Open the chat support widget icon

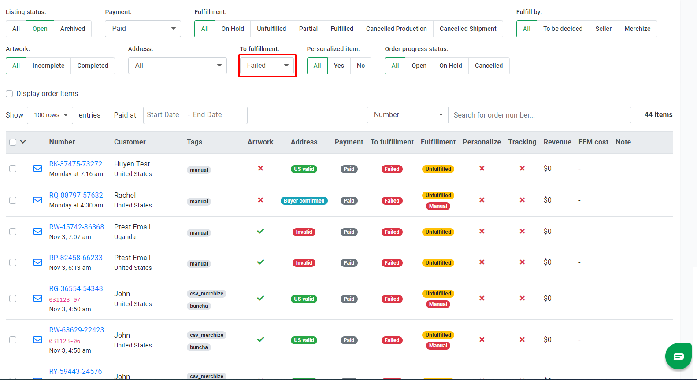(678, 356)
